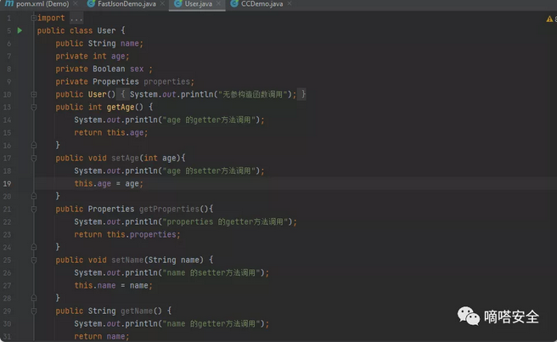Click the 'getAge' method name
This screenshot has height=342, width=557.
tap(121, 107)
